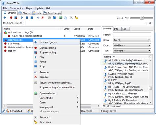
Task: Choose Pause in the context menu
Action: pos(57,62)
